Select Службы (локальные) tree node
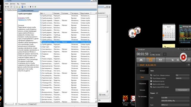 tap(11, 10)
